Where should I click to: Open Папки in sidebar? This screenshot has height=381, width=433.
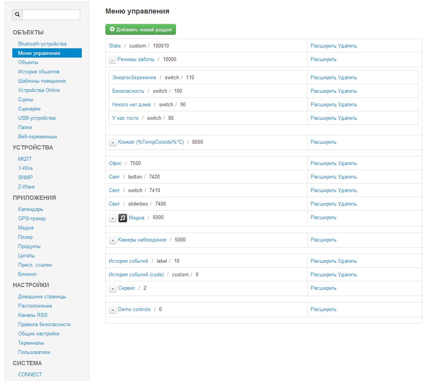[25, 127]
